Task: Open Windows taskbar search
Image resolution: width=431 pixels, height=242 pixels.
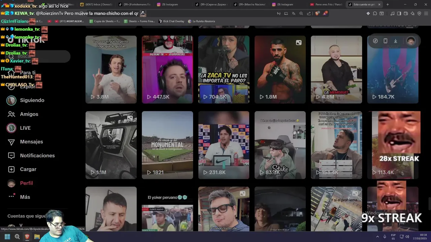Action: click(17, 237)
